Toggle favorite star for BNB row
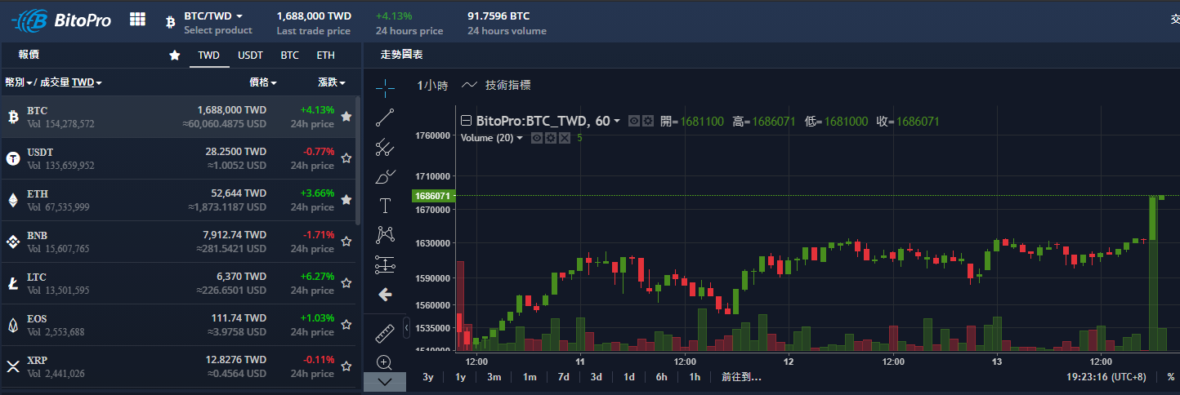The image size is (1180, 395). pos(346,242)
